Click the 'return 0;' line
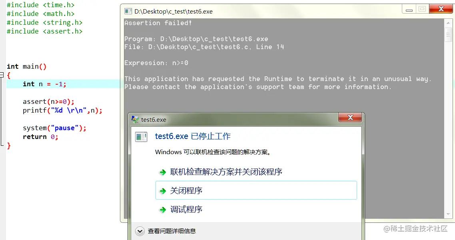This screenshot has width=455, height=240. click(x=40, y=137)
